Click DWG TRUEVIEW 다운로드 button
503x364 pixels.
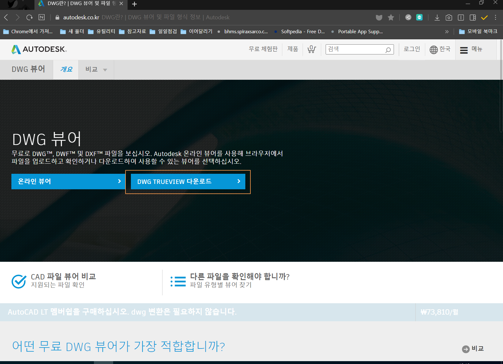tap(188, 181)
